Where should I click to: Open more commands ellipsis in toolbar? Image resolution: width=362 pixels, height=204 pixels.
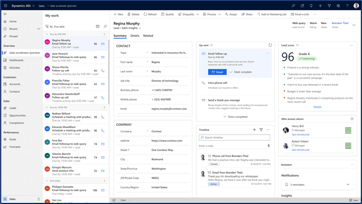click(x=314, y=14)
